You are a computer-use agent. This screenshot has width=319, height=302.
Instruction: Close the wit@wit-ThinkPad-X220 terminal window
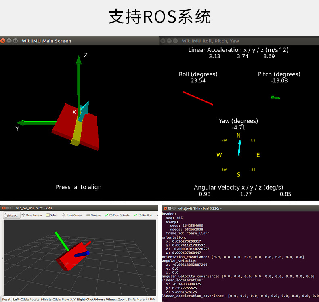click(x=165, y=208)
